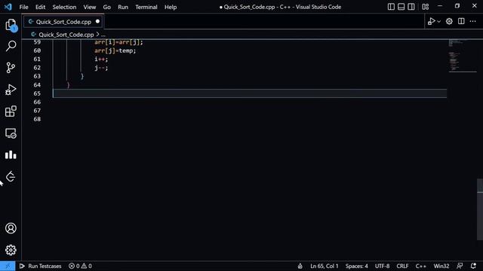
Task: Open the Help menu
Action: tap(171, 7)
